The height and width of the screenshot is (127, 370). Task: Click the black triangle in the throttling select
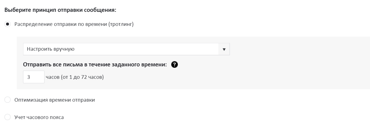(224, 49)
